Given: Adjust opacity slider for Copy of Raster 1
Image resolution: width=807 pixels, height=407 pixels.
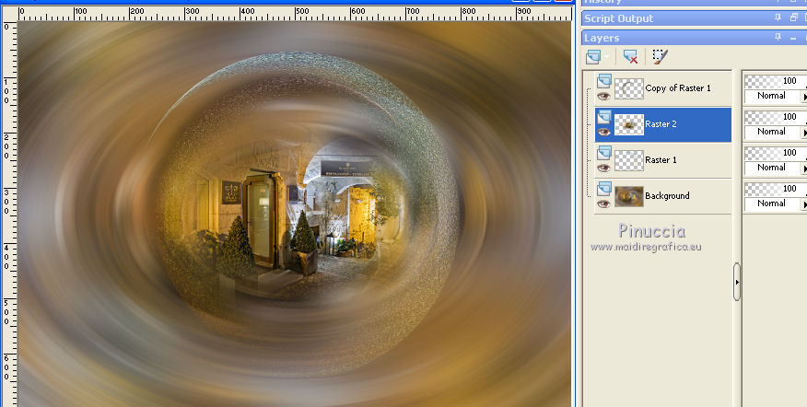Looking at the screenshot, I should point(776,81).
